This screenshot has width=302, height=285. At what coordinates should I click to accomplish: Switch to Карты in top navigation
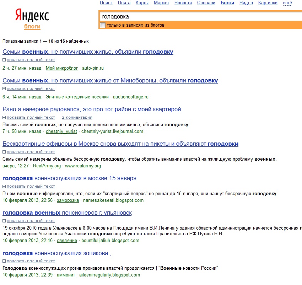142,3
